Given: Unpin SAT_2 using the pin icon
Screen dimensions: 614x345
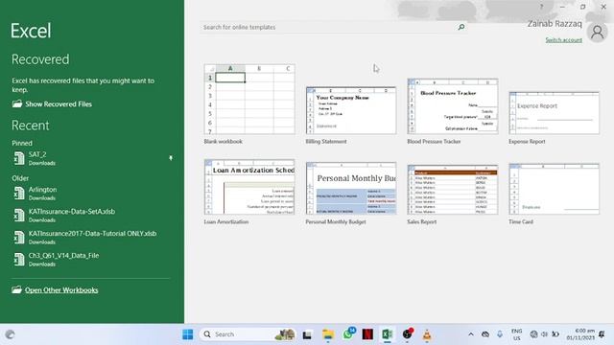Looking at the screenshot, I should point(171,158).
